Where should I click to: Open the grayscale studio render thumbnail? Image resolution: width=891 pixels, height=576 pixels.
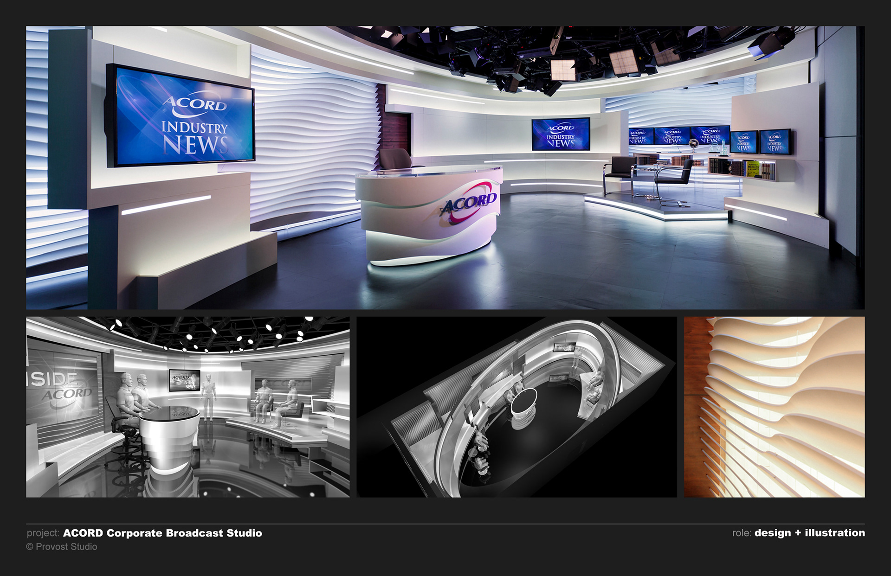click(x=187, y=407)
